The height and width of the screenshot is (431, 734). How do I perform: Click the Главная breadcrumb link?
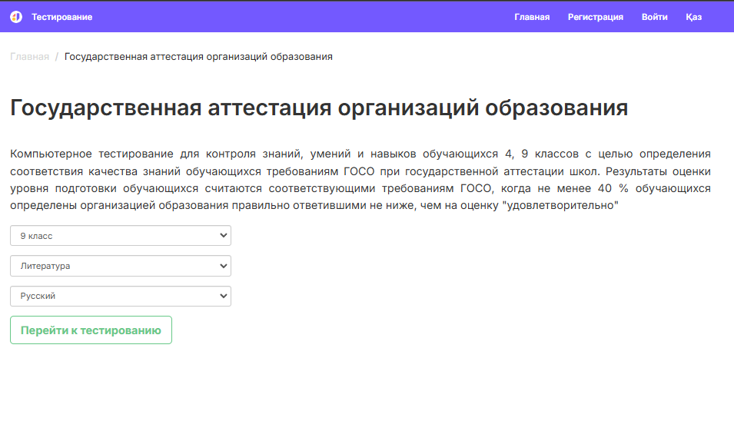29,57
